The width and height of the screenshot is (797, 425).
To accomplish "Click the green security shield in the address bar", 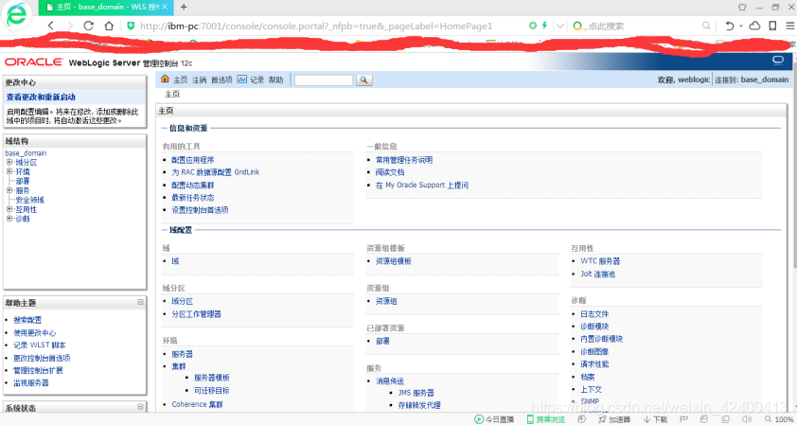I will pos(131,26).
